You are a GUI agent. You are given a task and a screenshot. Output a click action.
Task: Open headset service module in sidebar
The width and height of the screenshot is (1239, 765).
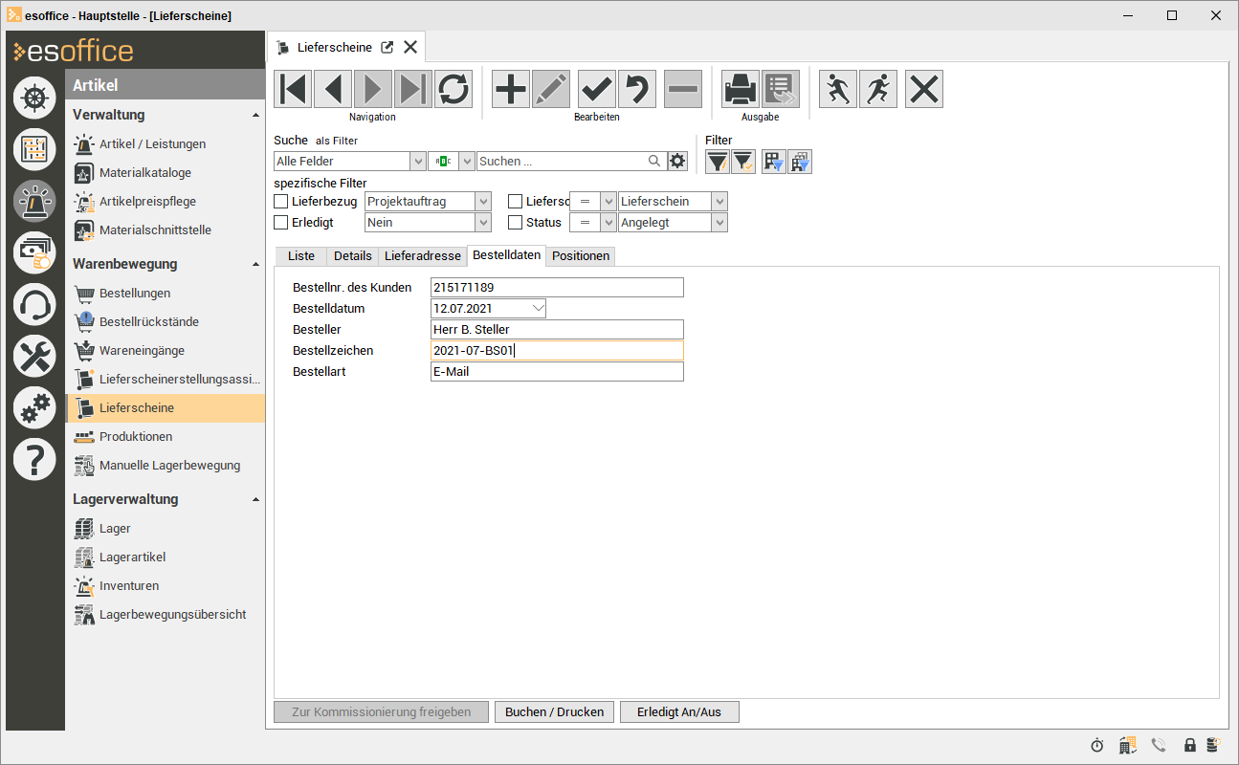pos(34,305)
